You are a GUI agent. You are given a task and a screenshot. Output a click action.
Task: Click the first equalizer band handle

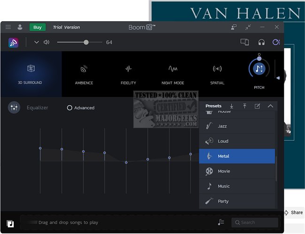coord(40,148)
